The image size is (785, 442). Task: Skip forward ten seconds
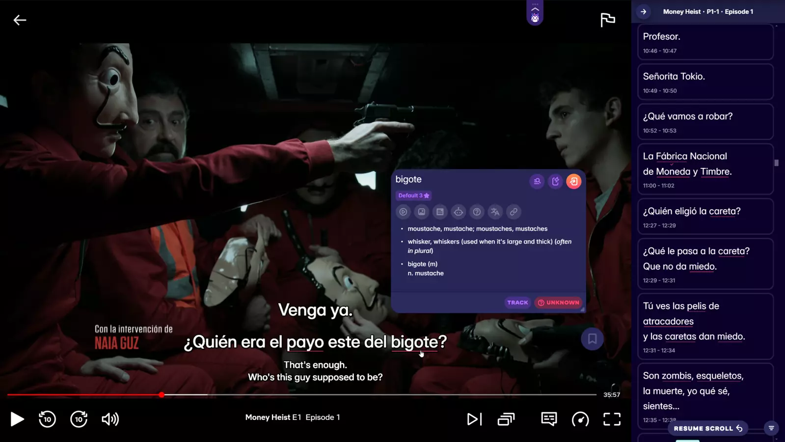tap(79, 419)
